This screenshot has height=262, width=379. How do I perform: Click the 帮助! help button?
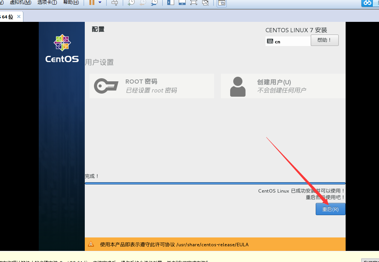click(325, 40)
